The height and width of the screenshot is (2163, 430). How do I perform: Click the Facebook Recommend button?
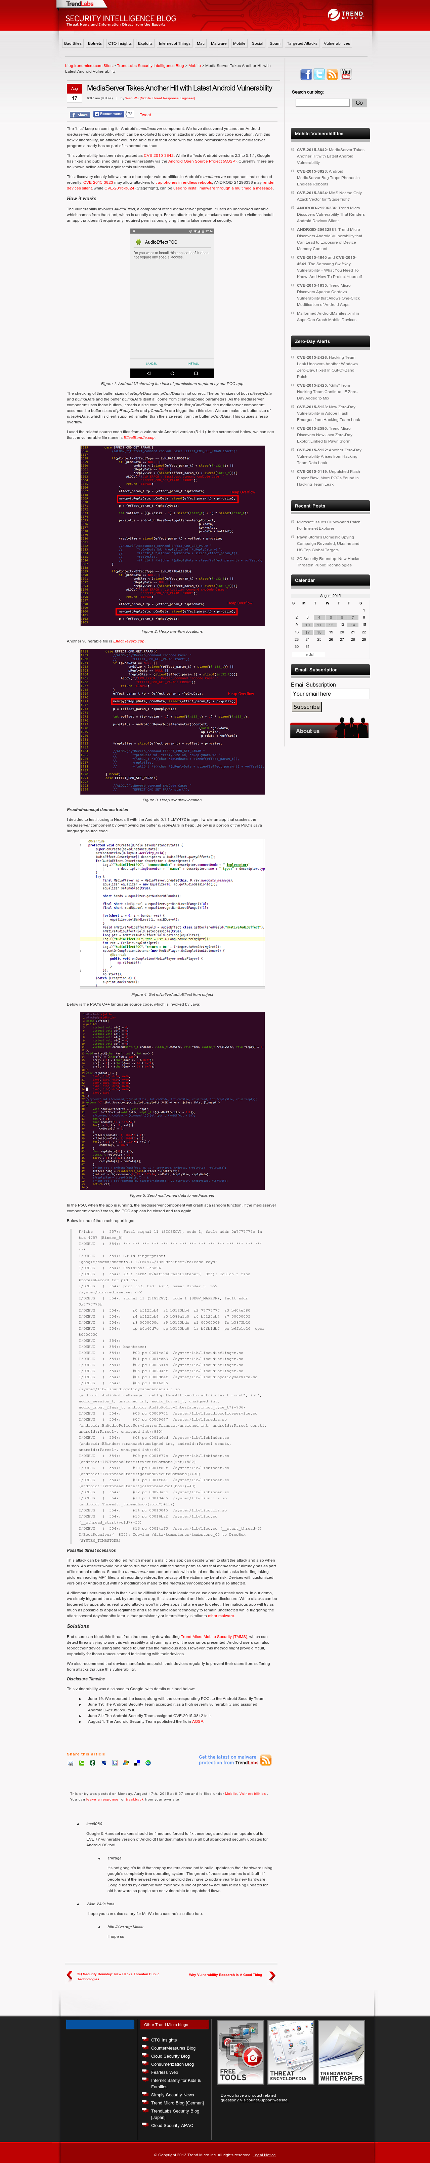[109, 113]
